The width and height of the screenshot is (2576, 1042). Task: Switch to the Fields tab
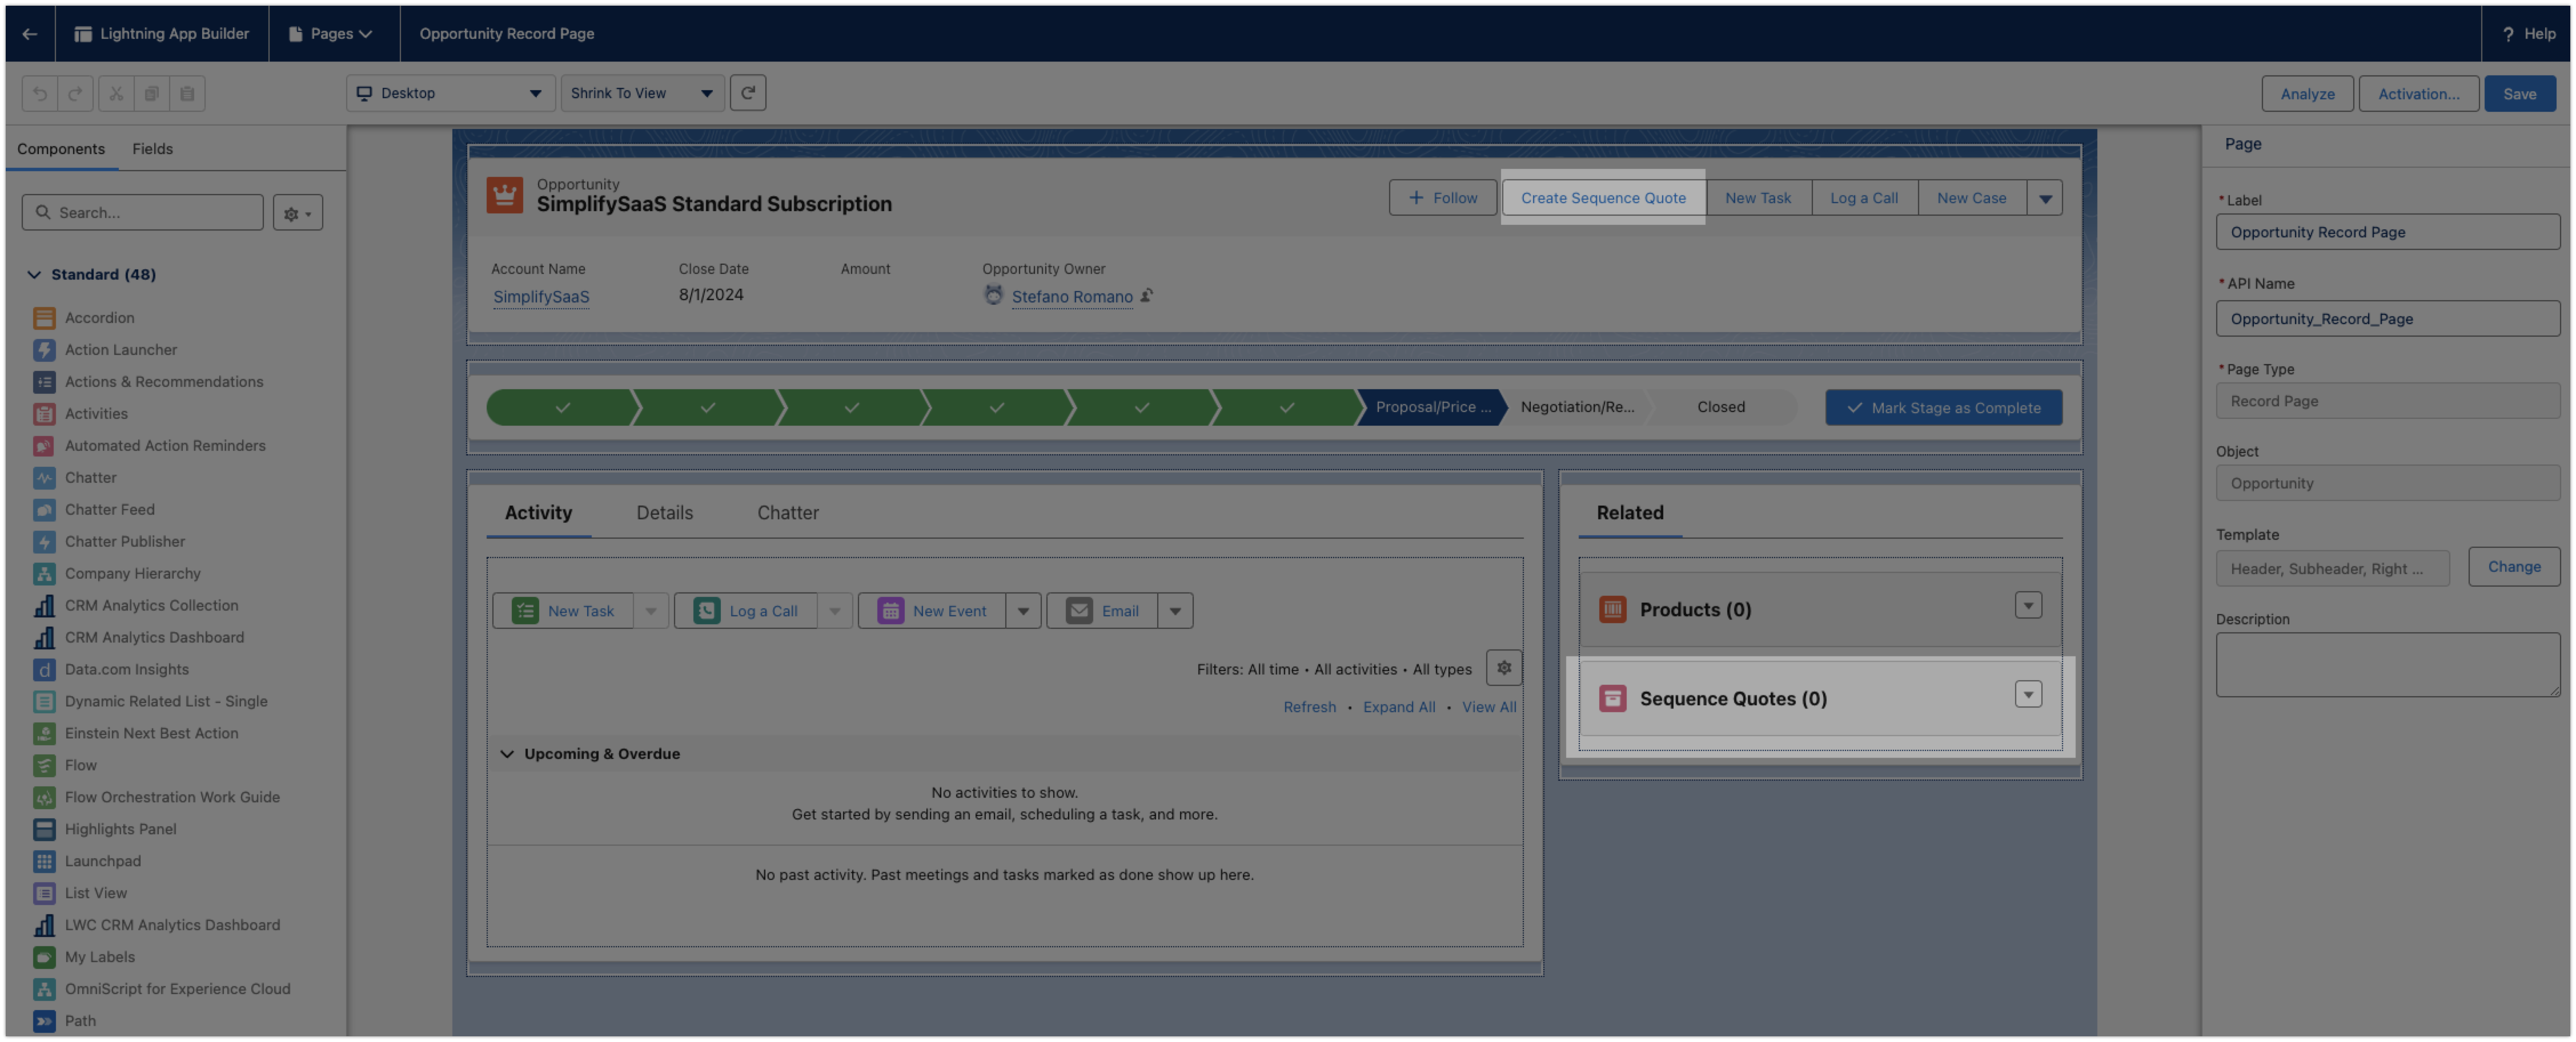tap(152, 149)
